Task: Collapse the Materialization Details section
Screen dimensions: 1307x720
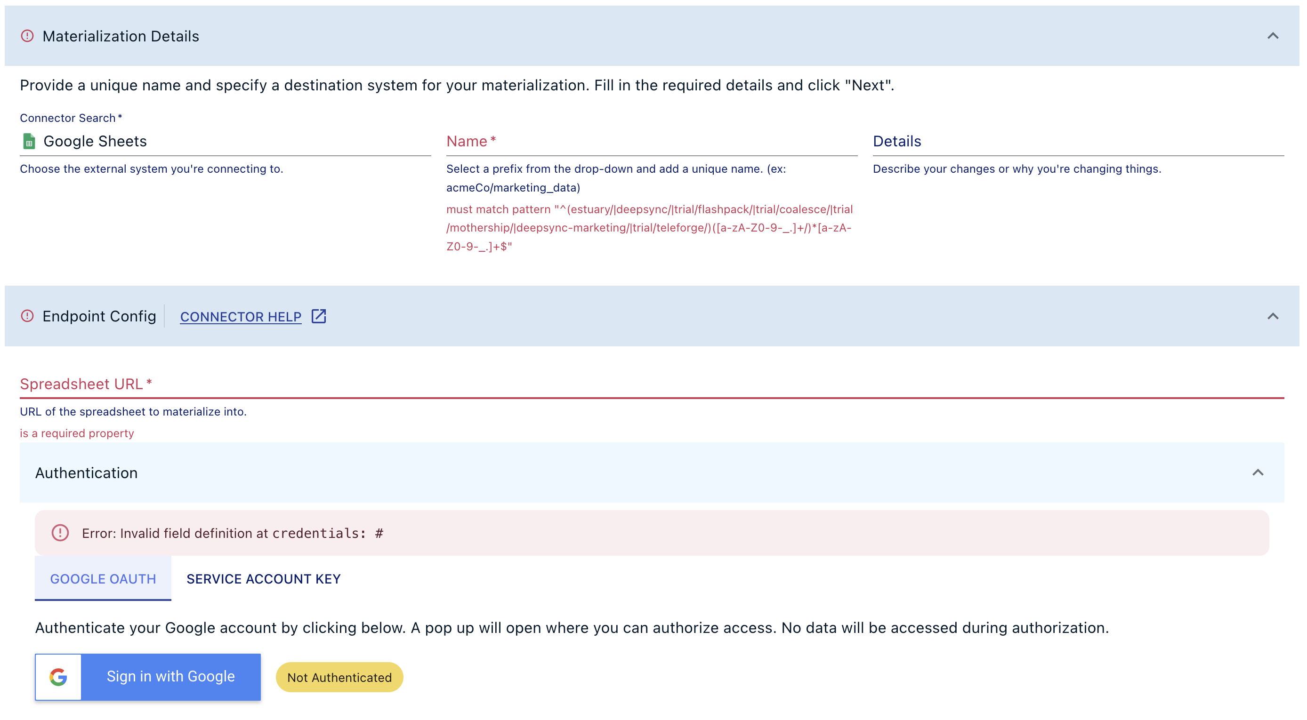Action: (x=1274, y=36)
